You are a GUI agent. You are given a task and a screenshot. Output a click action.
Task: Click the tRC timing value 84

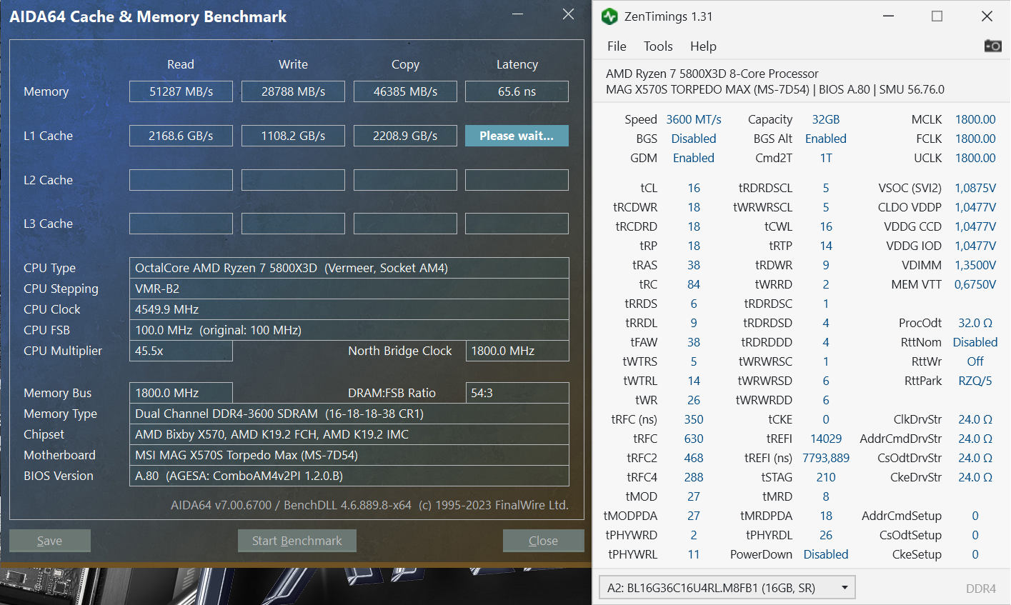[694, 284]
